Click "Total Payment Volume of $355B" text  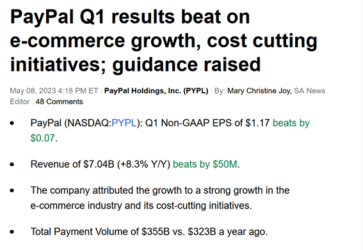coord(100,231)
